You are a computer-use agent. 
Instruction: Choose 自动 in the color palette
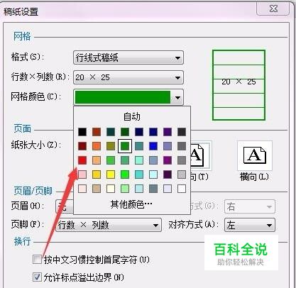click(132, 117)
